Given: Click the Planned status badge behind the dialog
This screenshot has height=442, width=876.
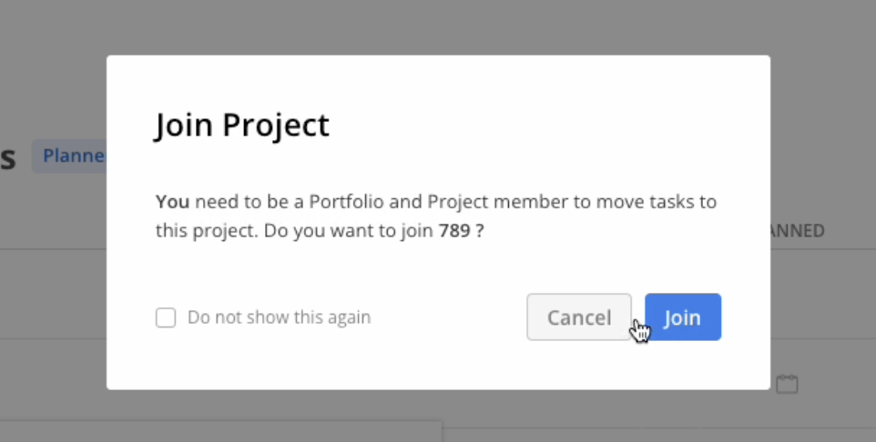Looking at the screenshot, I should tap(70, 156).
